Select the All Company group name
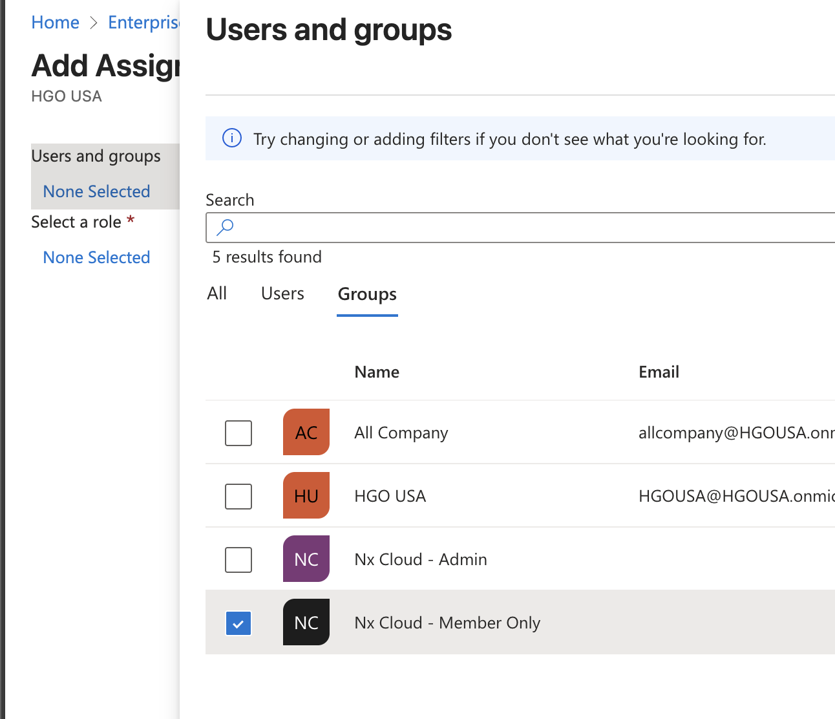835x719 pixels. 401,433
